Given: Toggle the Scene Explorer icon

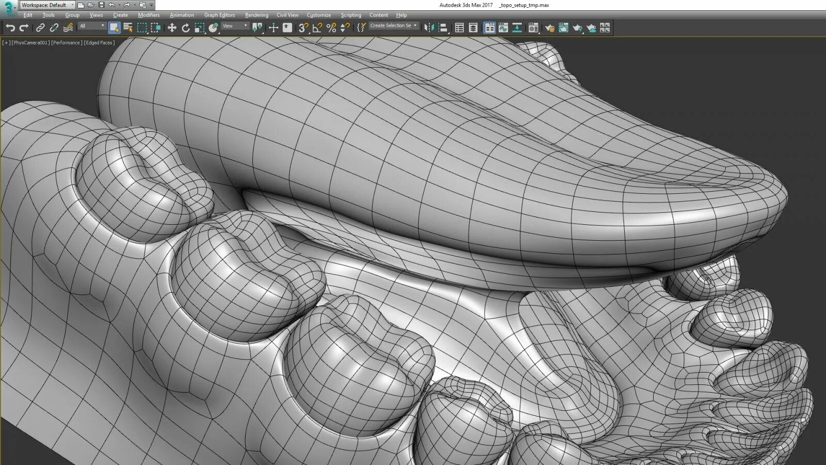Looking at the screenshot, I should (x=459, y=28).
